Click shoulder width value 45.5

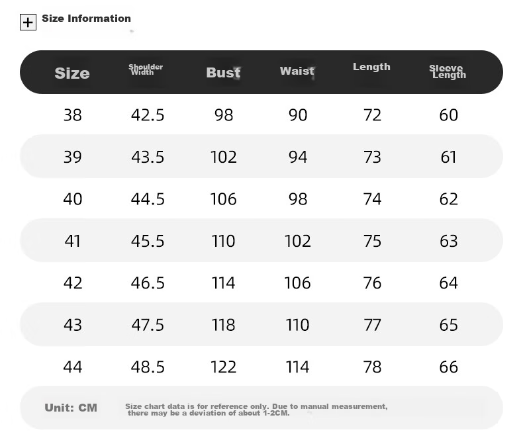[148, 241]
